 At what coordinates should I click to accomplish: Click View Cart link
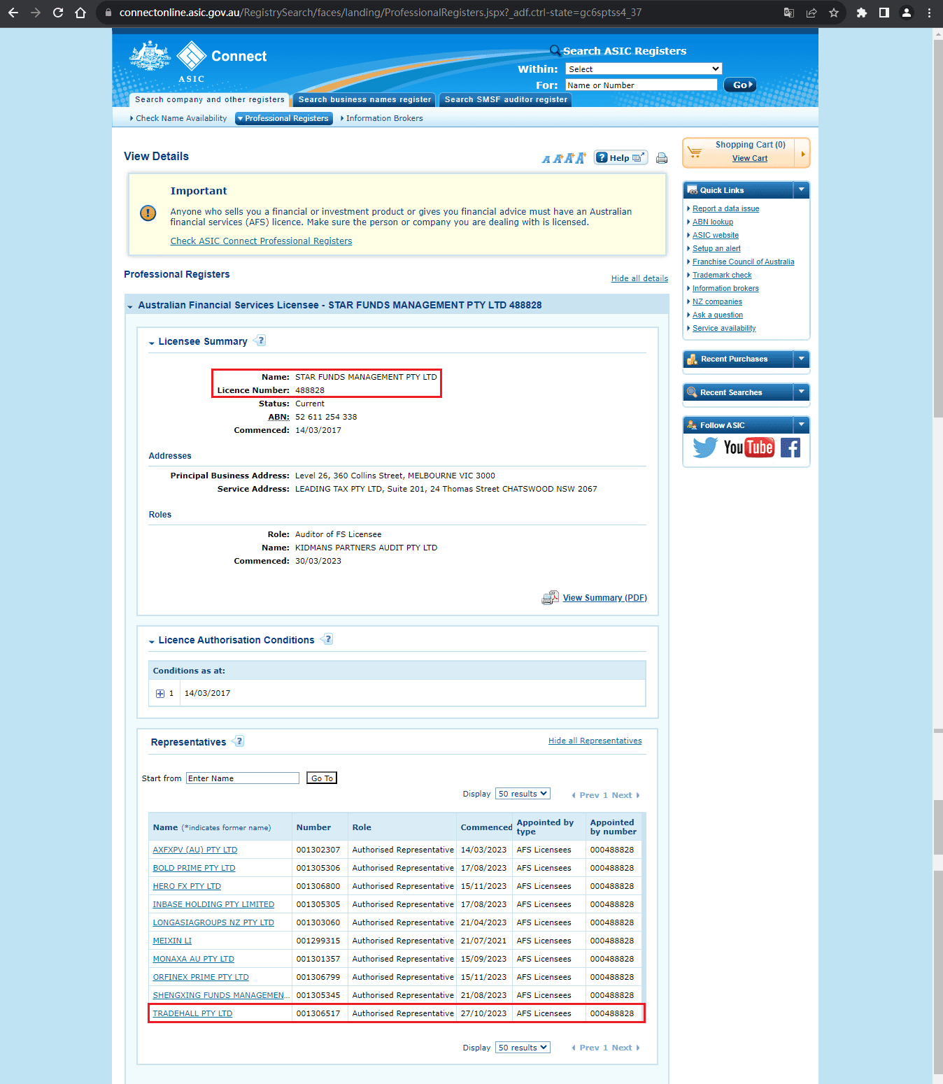[750, 158]
